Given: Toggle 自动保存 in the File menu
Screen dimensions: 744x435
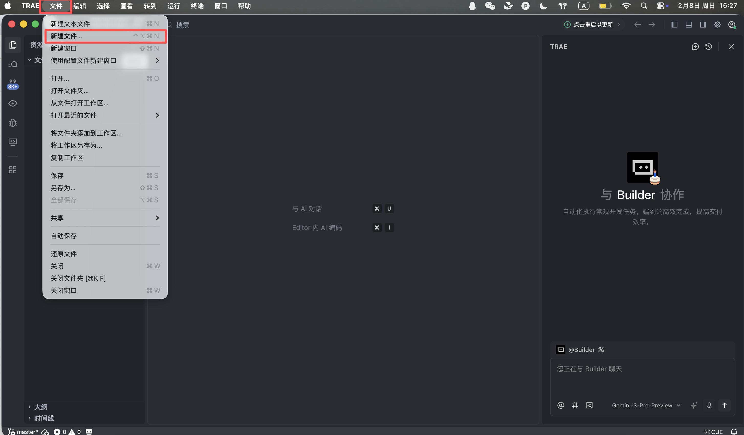Looking at the screenshot, I should (x=64, y=236).
